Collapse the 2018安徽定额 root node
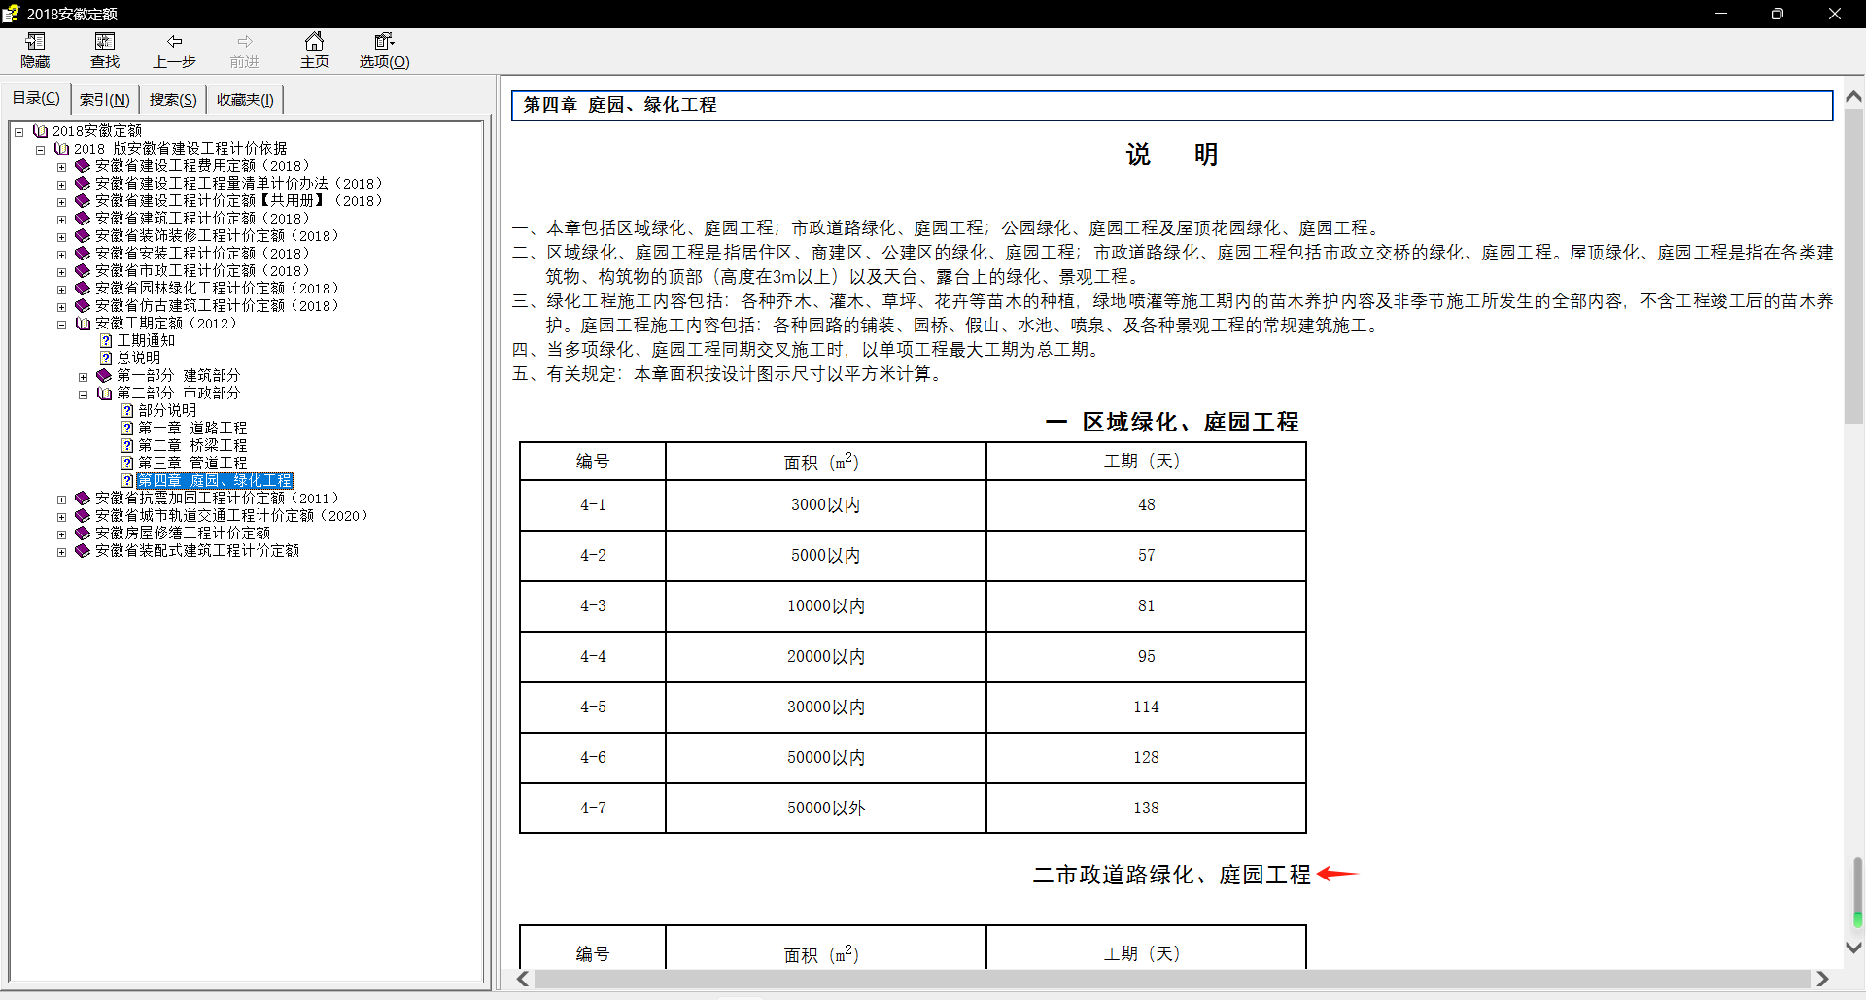This screenshot has height=1000, width=1866. click(18, 132)
